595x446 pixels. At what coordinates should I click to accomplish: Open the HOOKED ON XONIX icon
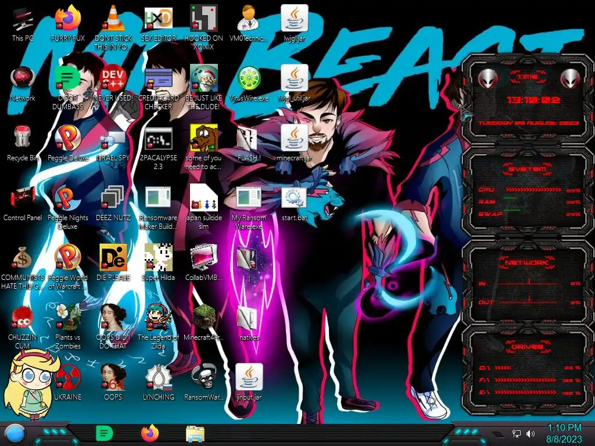pyautogui.click(x=203, y=28)
